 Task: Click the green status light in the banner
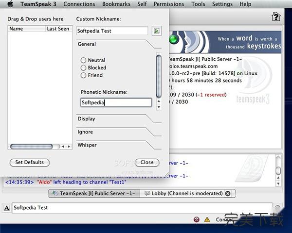coord(174,39)
